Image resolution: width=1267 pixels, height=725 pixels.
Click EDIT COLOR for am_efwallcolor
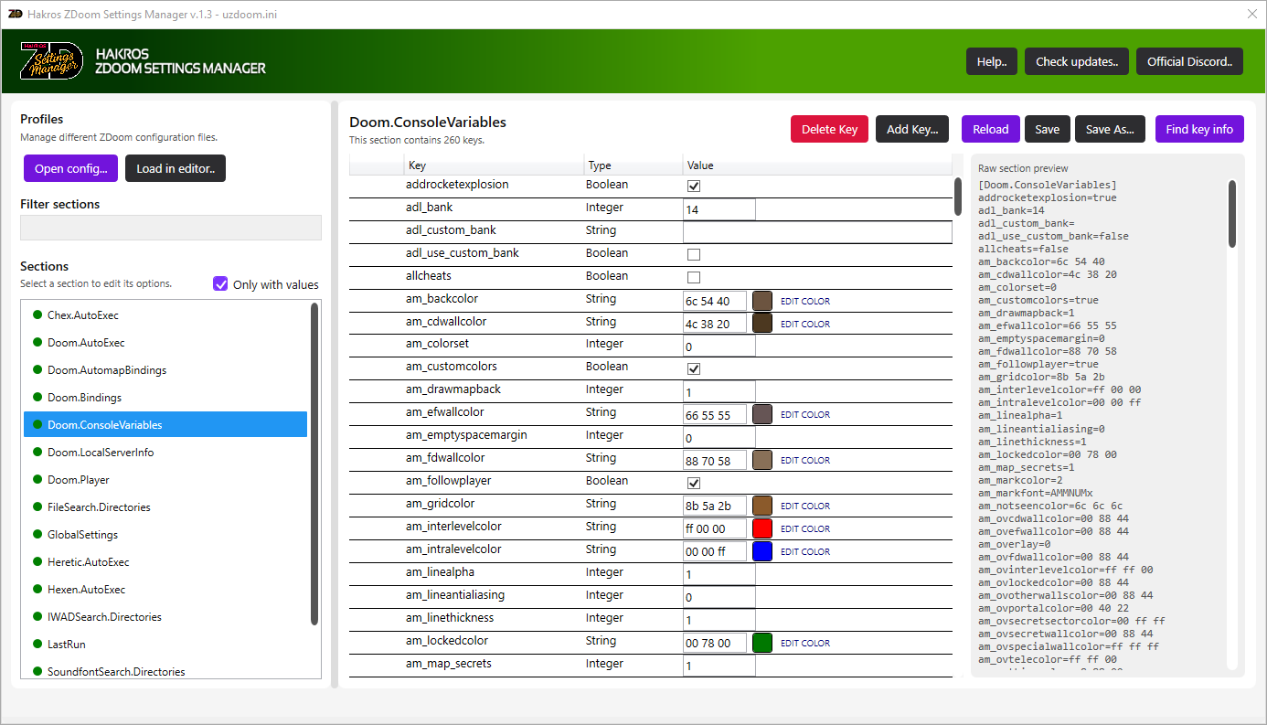coord(805,414)
